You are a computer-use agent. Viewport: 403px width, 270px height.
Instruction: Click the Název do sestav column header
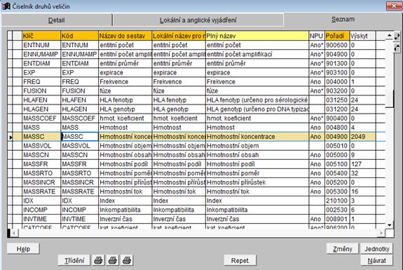pyautogui.click(x=125, y=36)
